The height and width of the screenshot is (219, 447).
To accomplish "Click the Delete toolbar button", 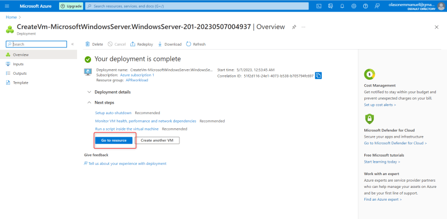I will point(94,44).
